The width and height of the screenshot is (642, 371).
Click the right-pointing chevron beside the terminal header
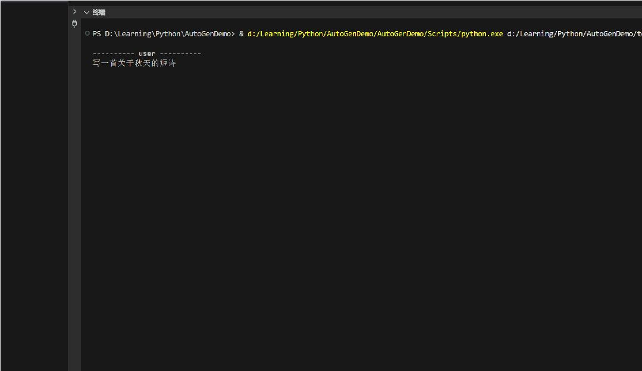[x=74, y=12]
